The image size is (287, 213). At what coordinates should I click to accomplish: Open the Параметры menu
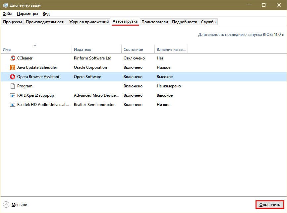28,14
